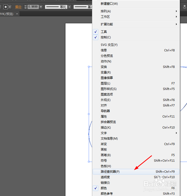
Task: Open the 颜色参考 panel
Action: [136, 194]
